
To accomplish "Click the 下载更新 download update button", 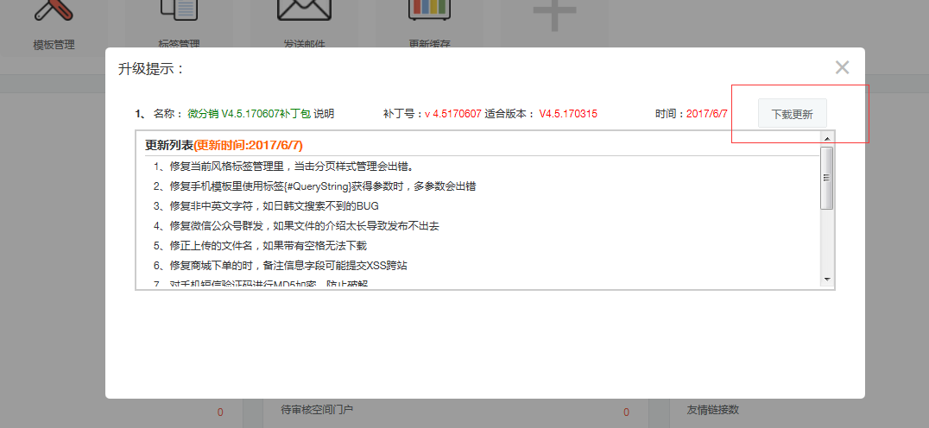I will tap(792, 113).
